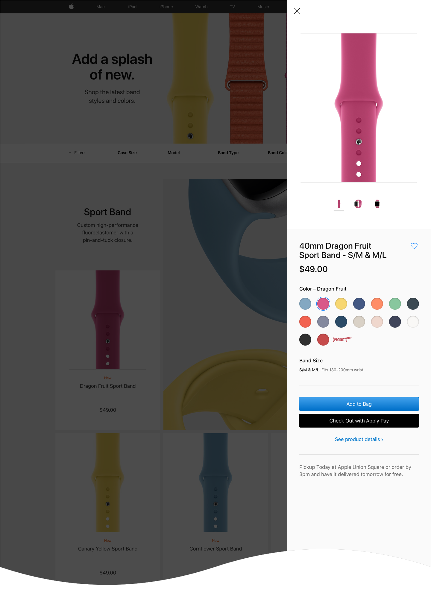Screen dimensions: 431x608
Task: Open the Case Size filter dropdown
Action: (x=127, y=153)
